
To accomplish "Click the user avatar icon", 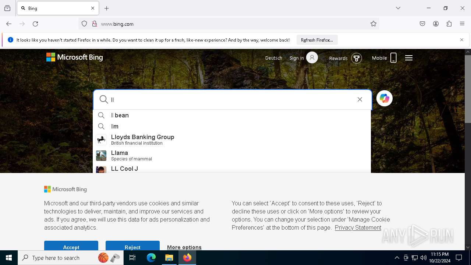I will tap(312, 58).
